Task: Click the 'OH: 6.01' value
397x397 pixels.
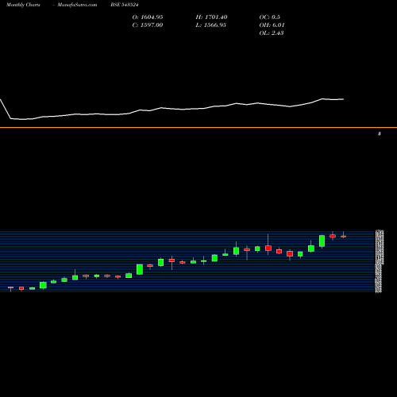Action: pos(272,25)
